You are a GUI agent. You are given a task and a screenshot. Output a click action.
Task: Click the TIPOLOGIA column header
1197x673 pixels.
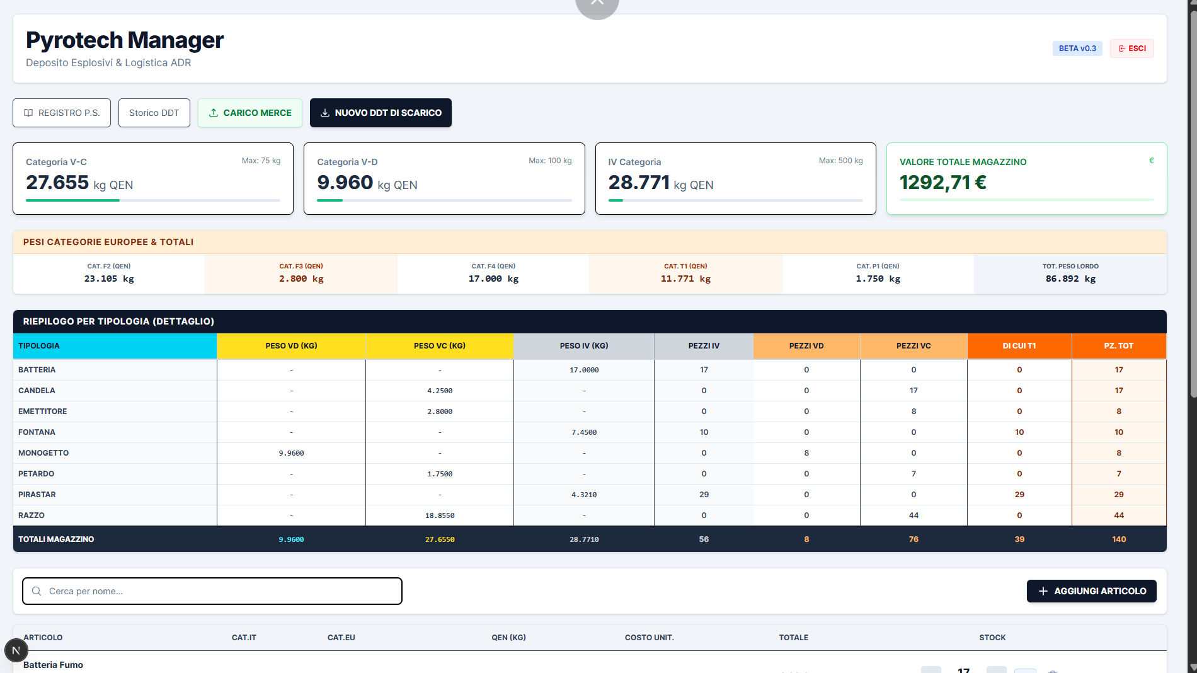click(115, 346)
